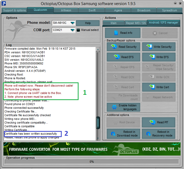
Task: Click the Write EFS icon
Action: pos(152,57)
